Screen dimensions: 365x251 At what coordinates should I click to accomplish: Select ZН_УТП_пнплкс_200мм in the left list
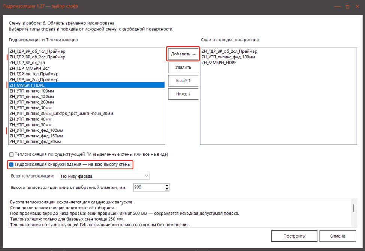point(87,102)
